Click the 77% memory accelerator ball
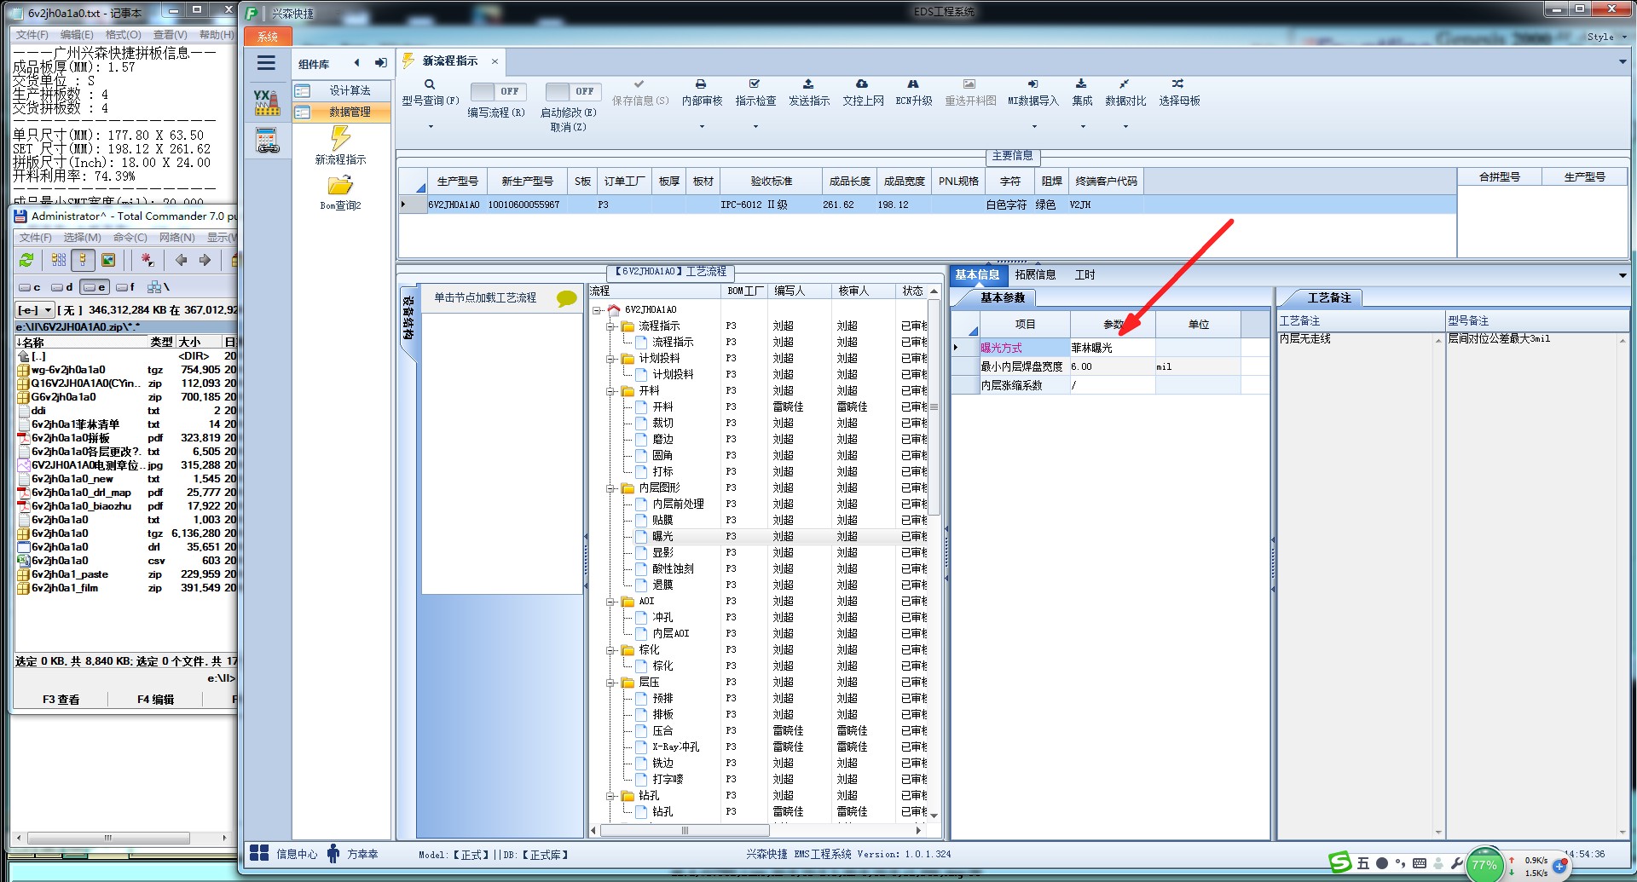 click(1484, 865)
